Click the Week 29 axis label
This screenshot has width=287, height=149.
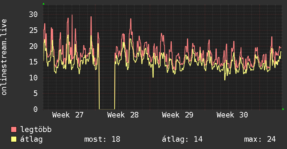178,115
